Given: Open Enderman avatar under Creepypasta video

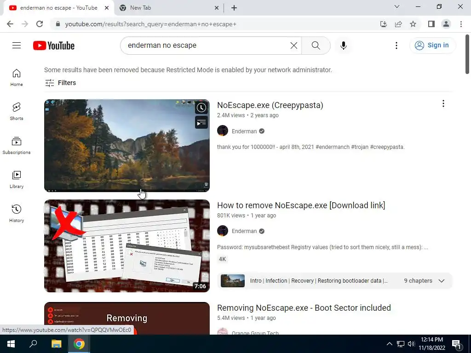Looking at the screenshot, I should [223, 131].
